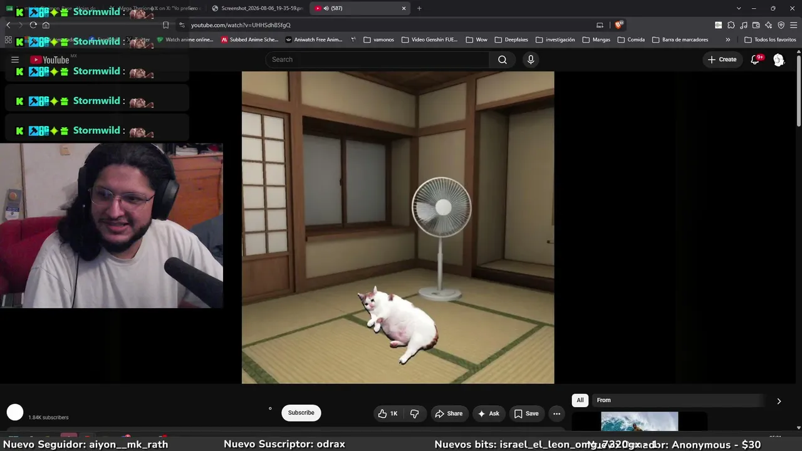Show site information icon in address bar
Image resolution: width=802 pixels, height=451 pixels.
tap(182, 25)
